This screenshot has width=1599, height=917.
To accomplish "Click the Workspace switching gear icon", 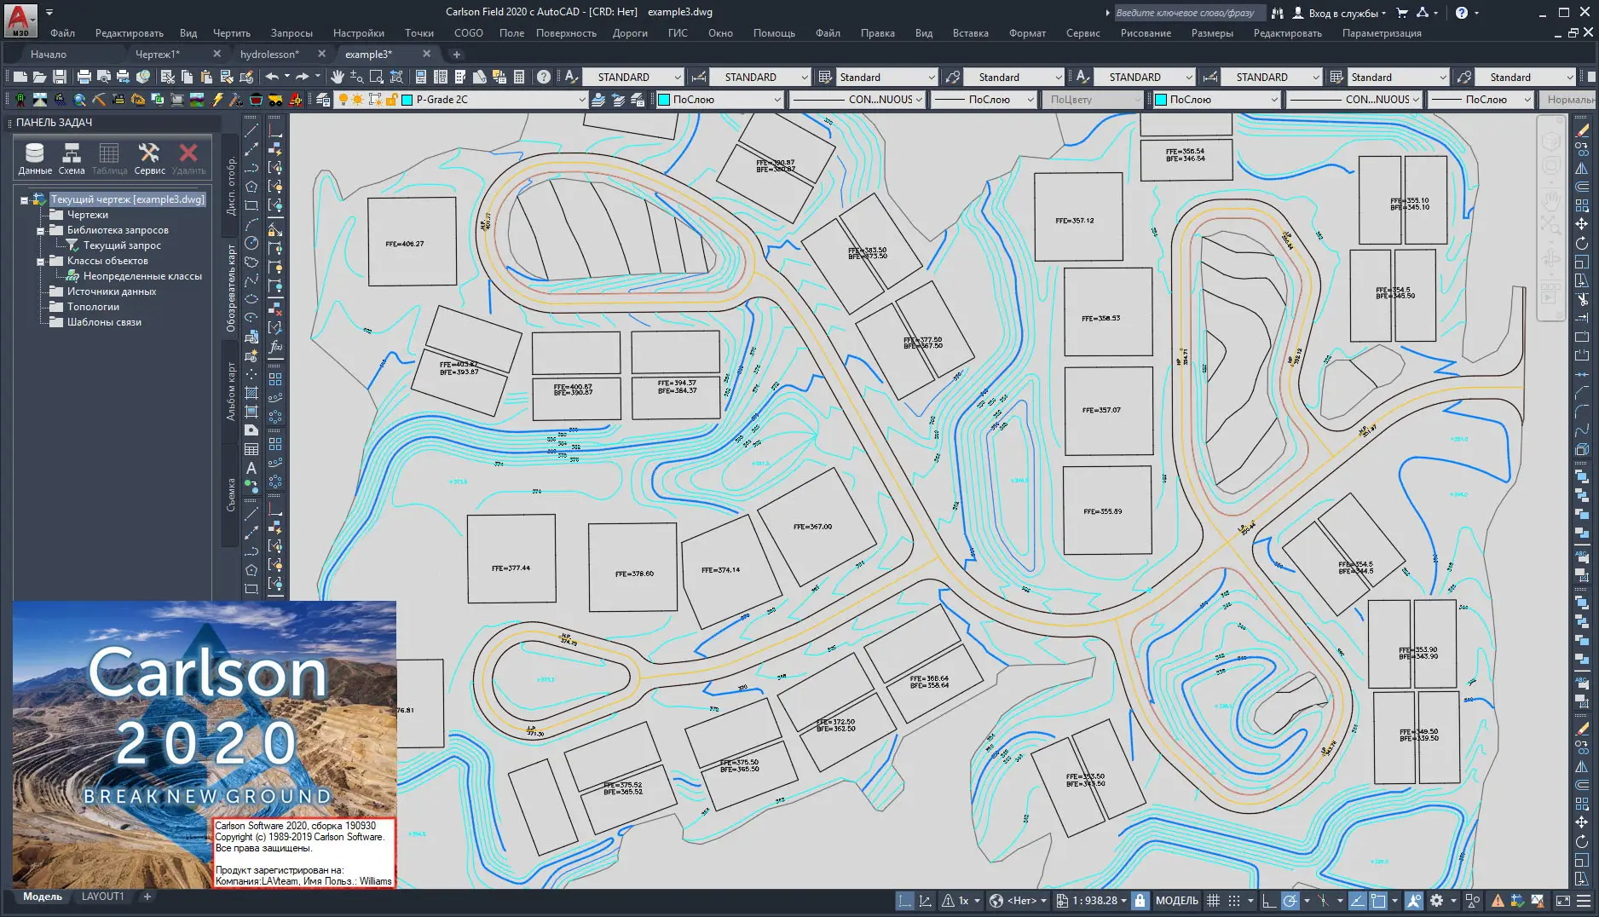I will click(x=1437, y=901).
